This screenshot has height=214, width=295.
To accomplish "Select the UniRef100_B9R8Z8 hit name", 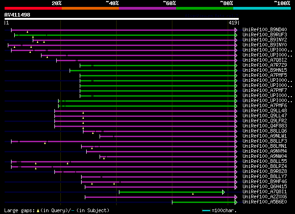I will (265, 172).
